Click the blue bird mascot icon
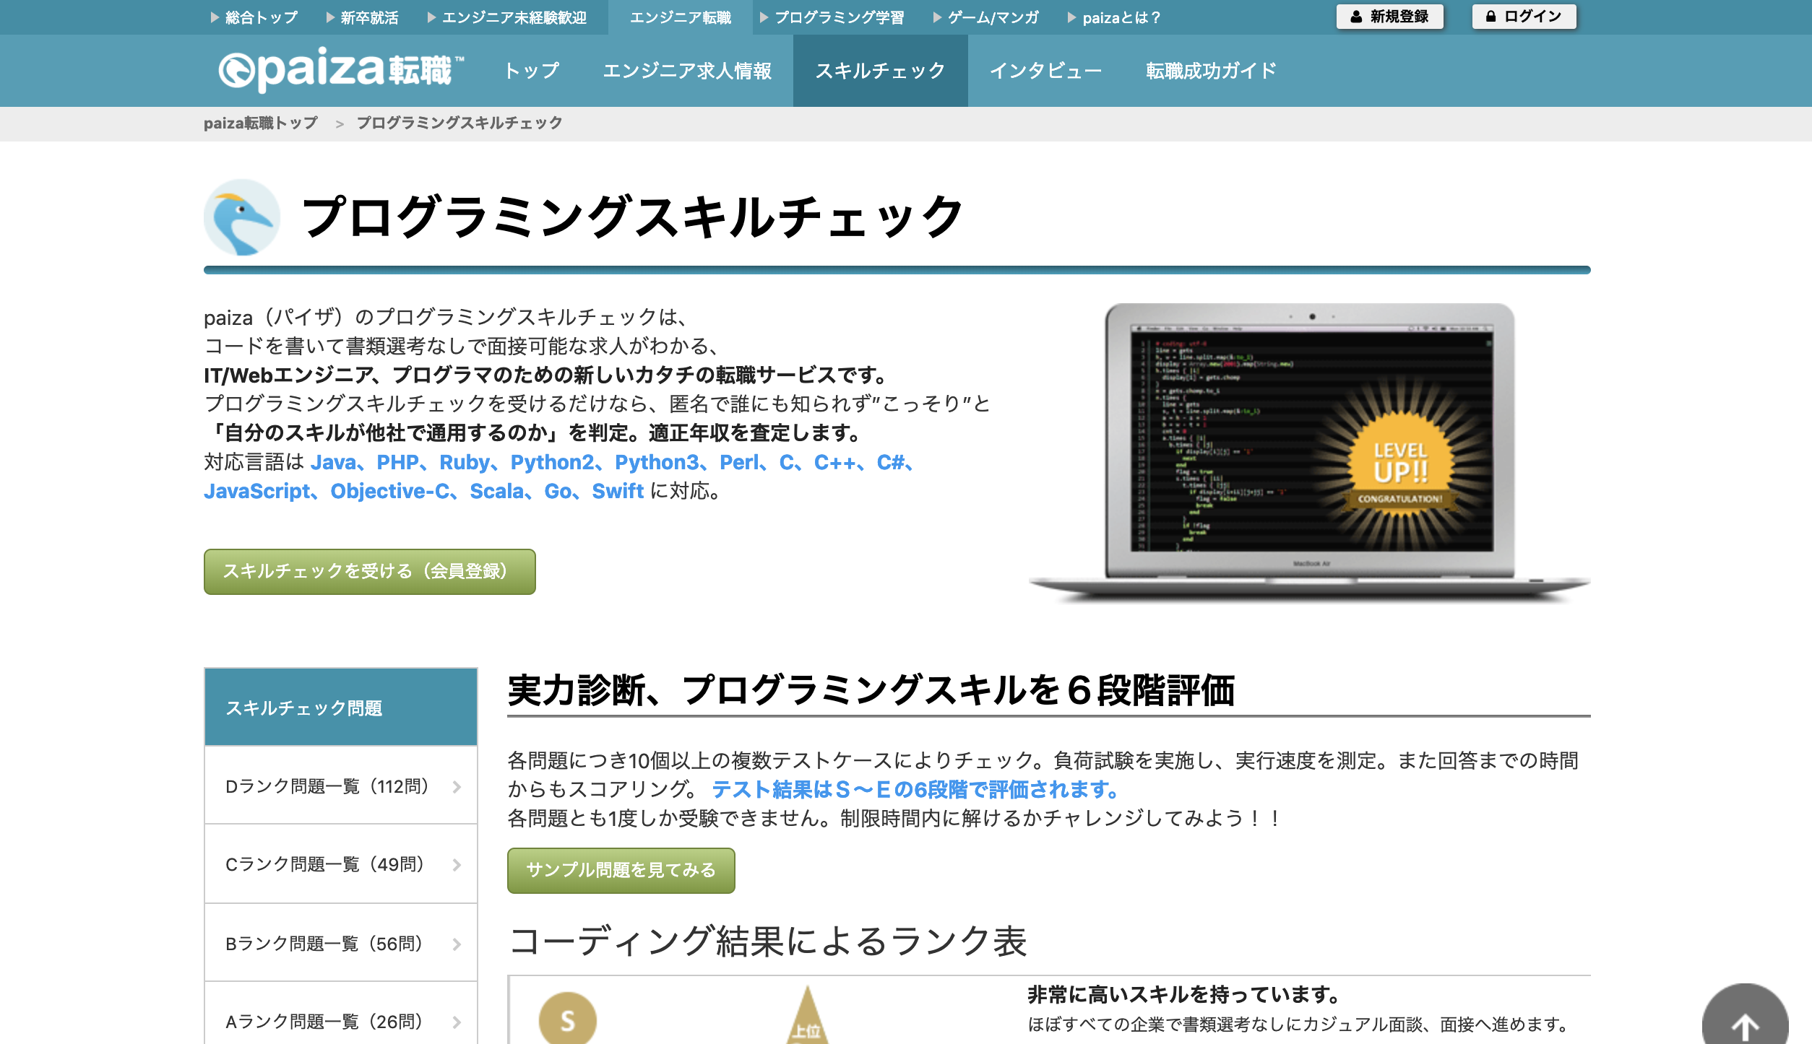Image resolution: width=1812 pixels, height=1044 pixels. [241, 217]
